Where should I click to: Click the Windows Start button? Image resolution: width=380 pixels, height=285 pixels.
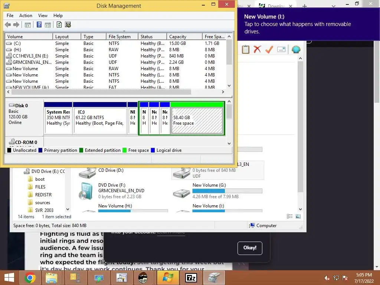[9, 278]
